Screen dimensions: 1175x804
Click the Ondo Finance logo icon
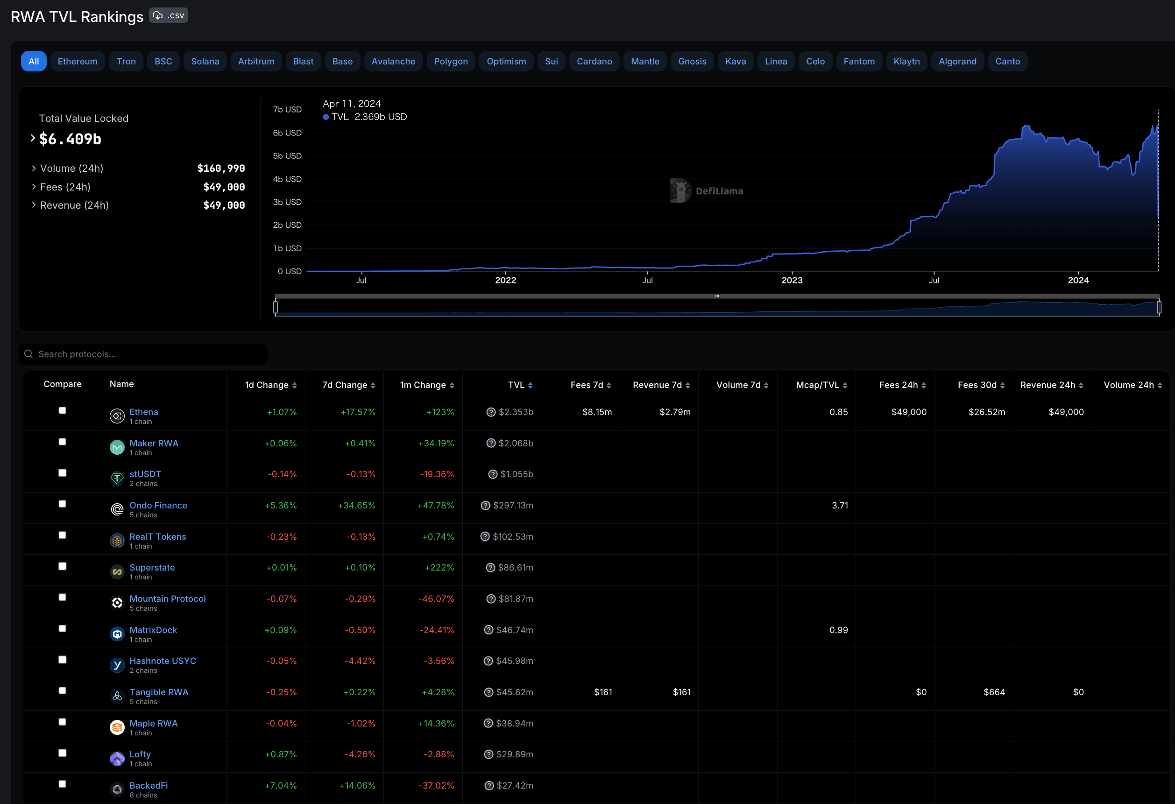tap(117, 509)
